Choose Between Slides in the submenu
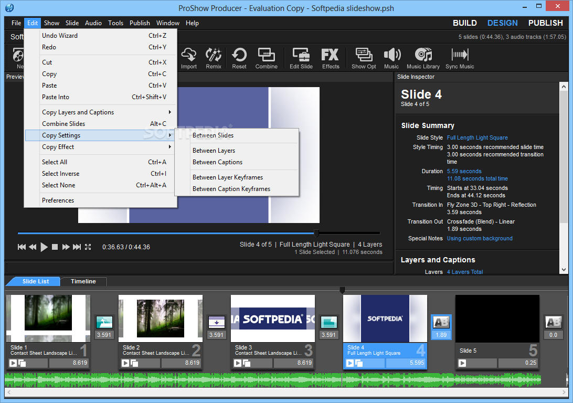This screenshot has width=573, height=403. (213, 135)
